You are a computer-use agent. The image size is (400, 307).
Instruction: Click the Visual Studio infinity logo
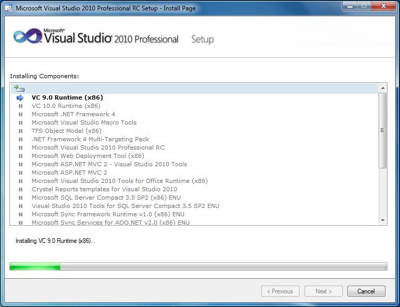coord(28,36)
